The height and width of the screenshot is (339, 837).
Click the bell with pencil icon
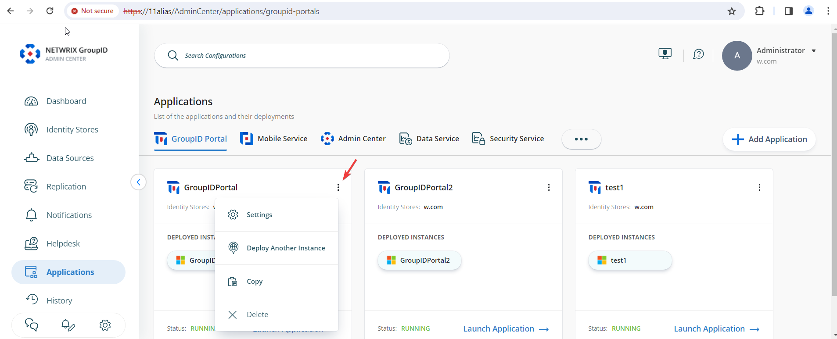[x=68, y=325]
